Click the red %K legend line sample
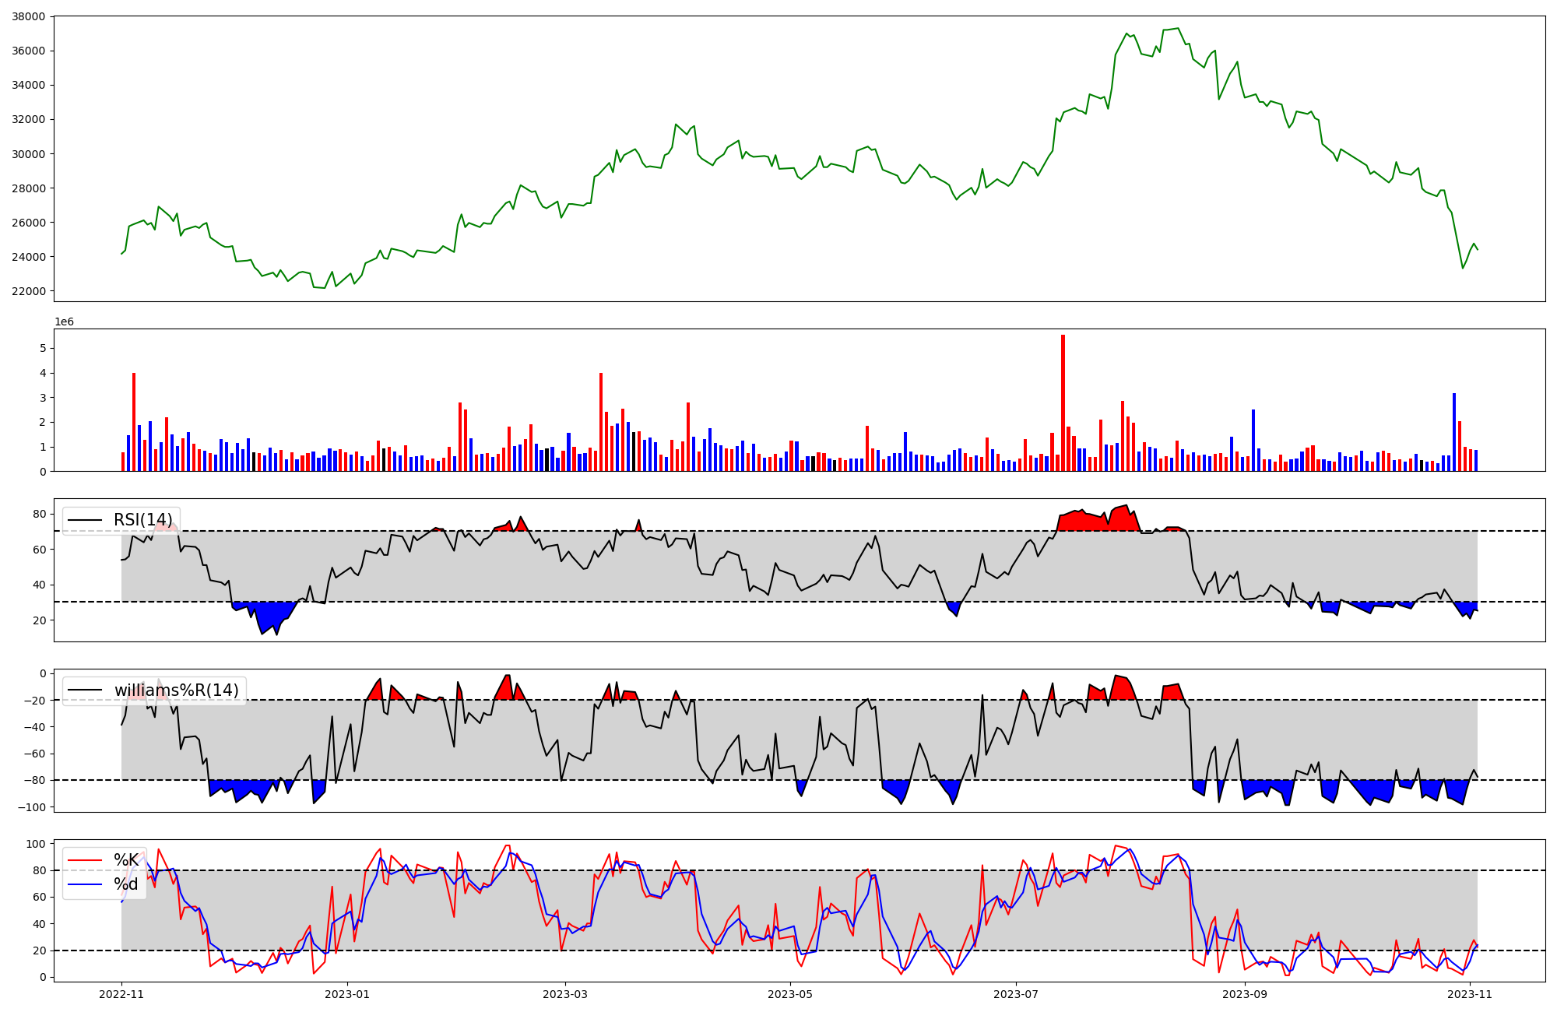The image size is (1557, 1012). point(85,860)
